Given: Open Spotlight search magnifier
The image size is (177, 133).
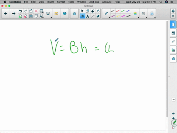Looking at the screenshot, I should 161,2.
